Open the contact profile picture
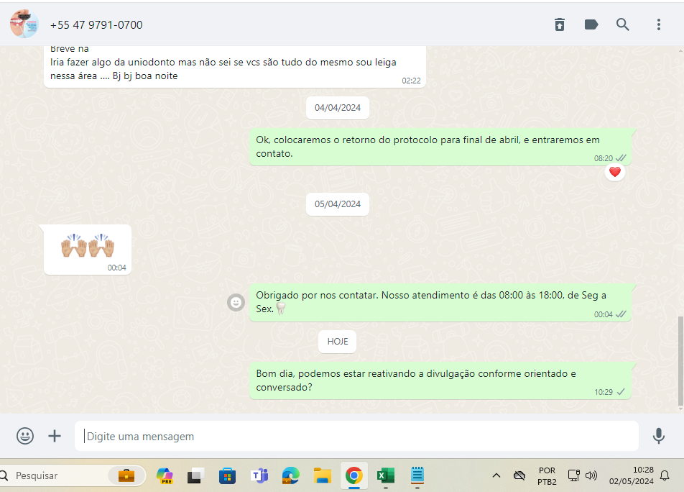Viewport: 684px width, 492px height. (24, 24)
